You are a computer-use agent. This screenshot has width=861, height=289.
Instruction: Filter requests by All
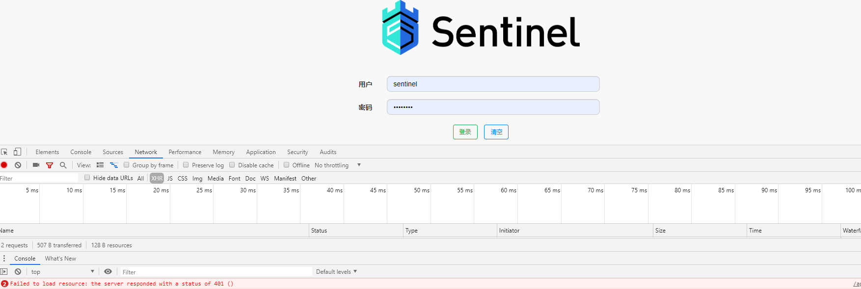[x=141, y=179]
